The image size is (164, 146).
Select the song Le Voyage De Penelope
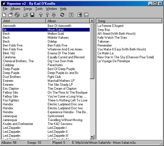click(x=114, y=61)
